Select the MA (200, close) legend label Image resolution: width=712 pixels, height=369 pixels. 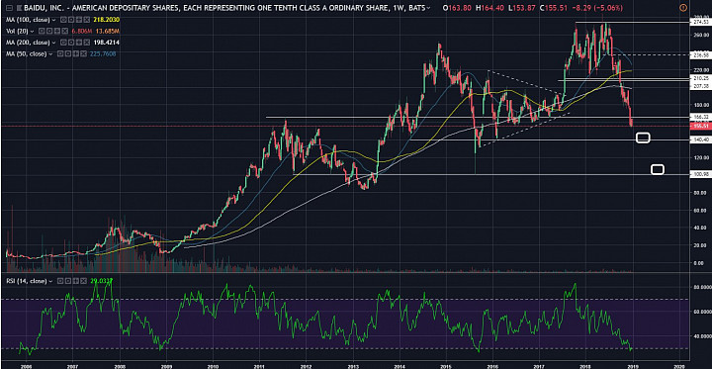[28, 43]
